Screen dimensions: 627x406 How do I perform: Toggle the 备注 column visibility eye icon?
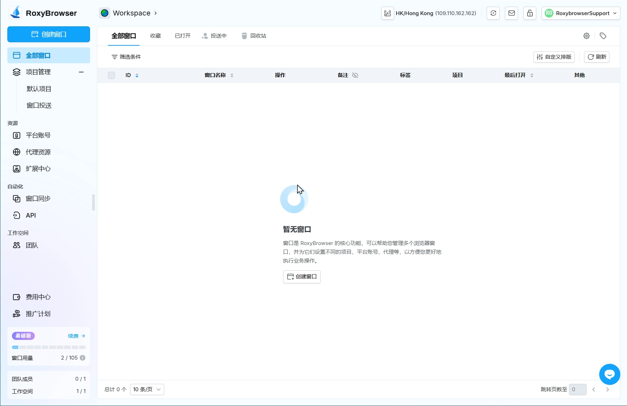(x=355, y=75)
